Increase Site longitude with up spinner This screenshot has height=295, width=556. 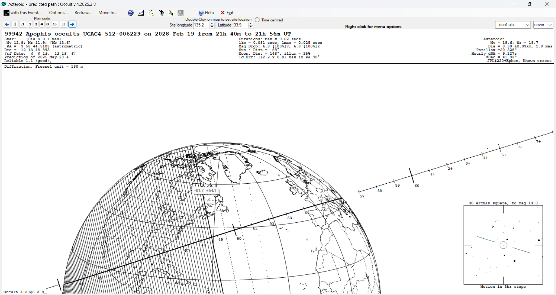(212, 23)
